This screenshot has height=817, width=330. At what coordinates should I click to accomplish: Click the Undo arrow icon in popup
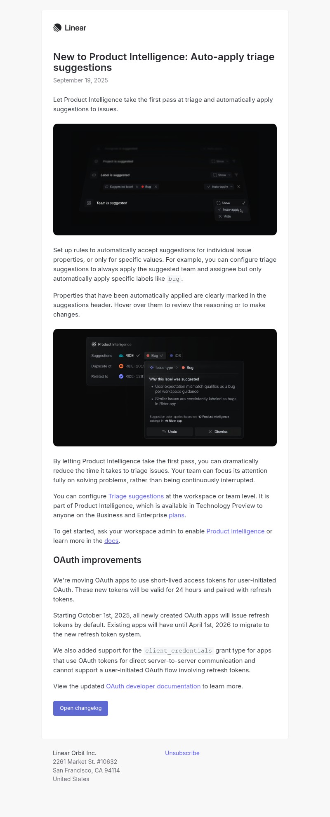[164, 432]
